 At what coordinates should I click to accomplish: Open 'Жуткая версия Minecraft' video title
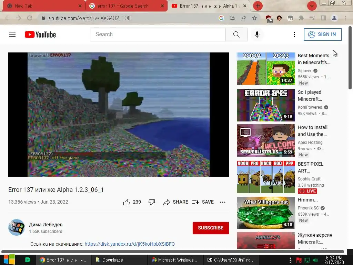[x=315, y=238]
